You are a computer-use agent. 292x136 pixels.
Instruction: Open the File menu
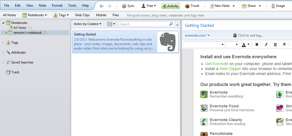[7, 5]
